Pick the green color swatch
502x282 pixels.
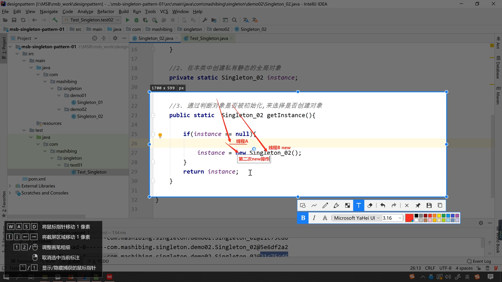pyautogui.click(x=444, y=216)
